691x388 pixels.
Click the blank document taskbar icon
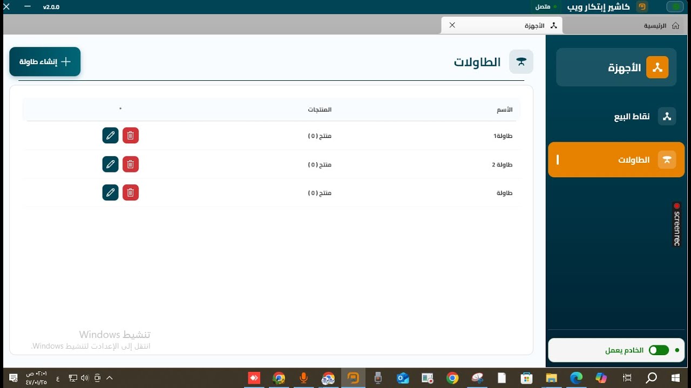[502, 378]
